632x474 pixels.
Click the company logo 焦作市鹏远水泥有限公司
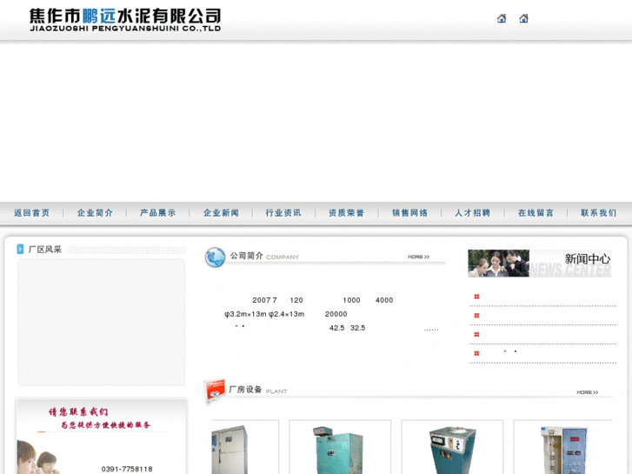(125, 20)
